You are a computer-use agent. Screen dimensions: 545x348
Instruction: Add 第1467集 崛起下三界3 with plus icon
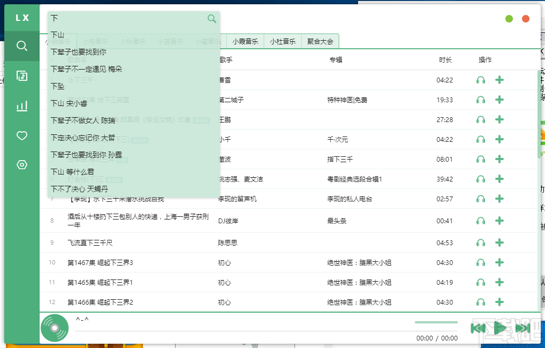pyautogui.click(x=499, y=262)
